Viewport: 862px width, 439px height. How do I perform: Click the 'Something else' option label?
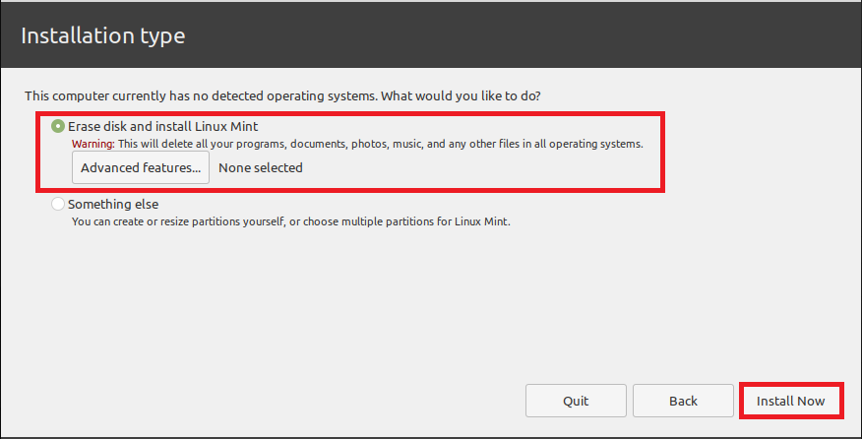pos(115,205)
